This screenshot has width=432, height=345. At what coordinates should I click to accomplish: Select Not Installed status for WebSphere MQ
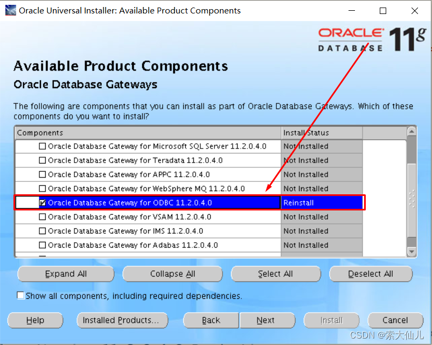coord(322,188)
